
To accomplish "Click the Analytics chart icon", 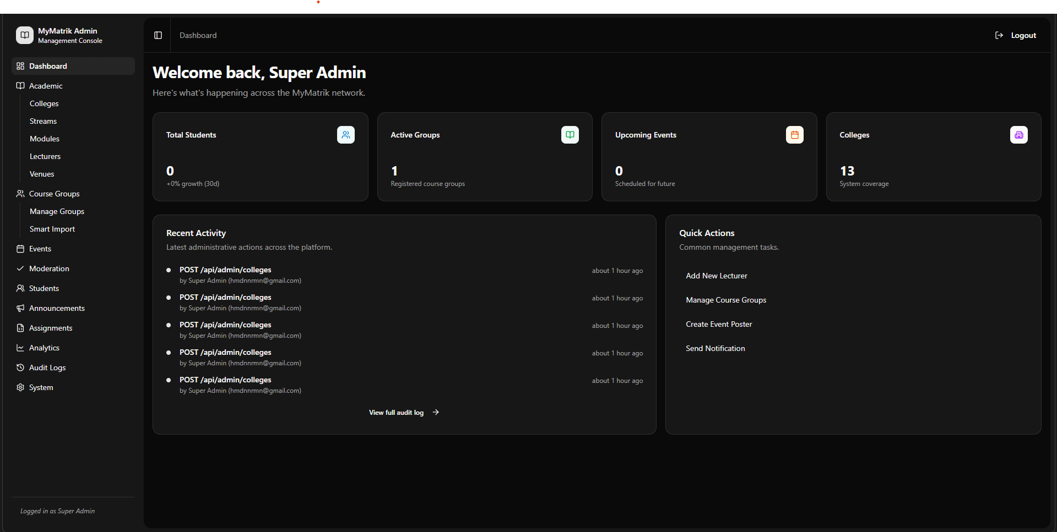I will (20, 347).
